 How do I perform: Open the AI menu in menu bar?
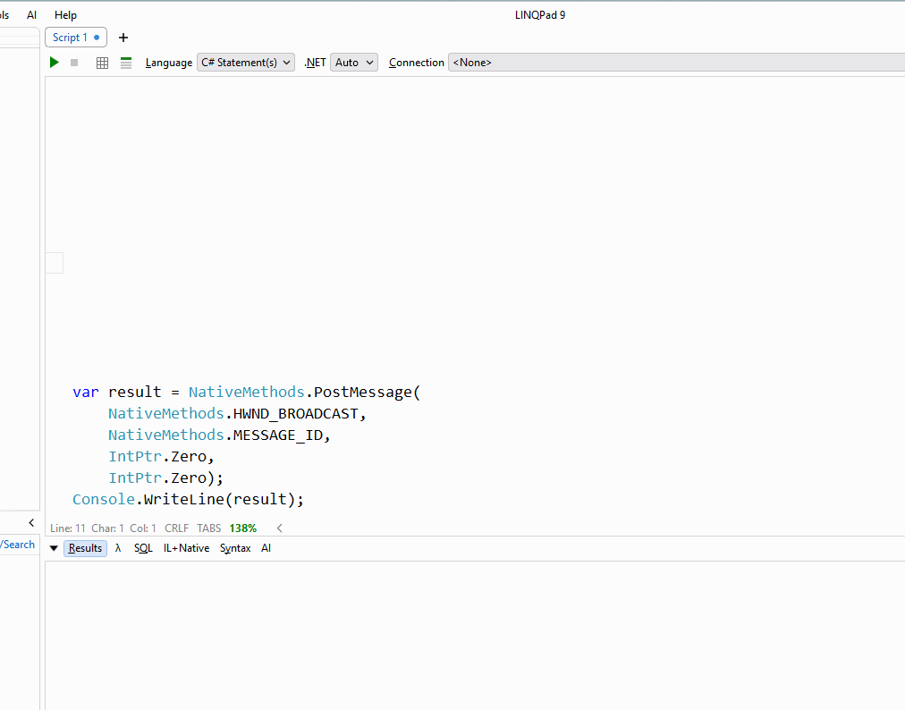pyautogui.click(x=32, y=15)
